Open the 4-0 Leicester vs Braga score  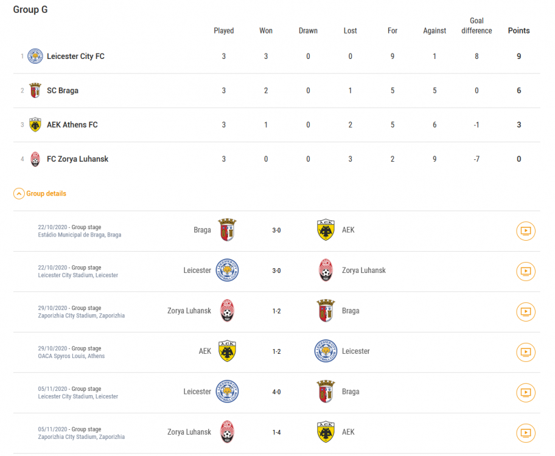click(276, 392)
